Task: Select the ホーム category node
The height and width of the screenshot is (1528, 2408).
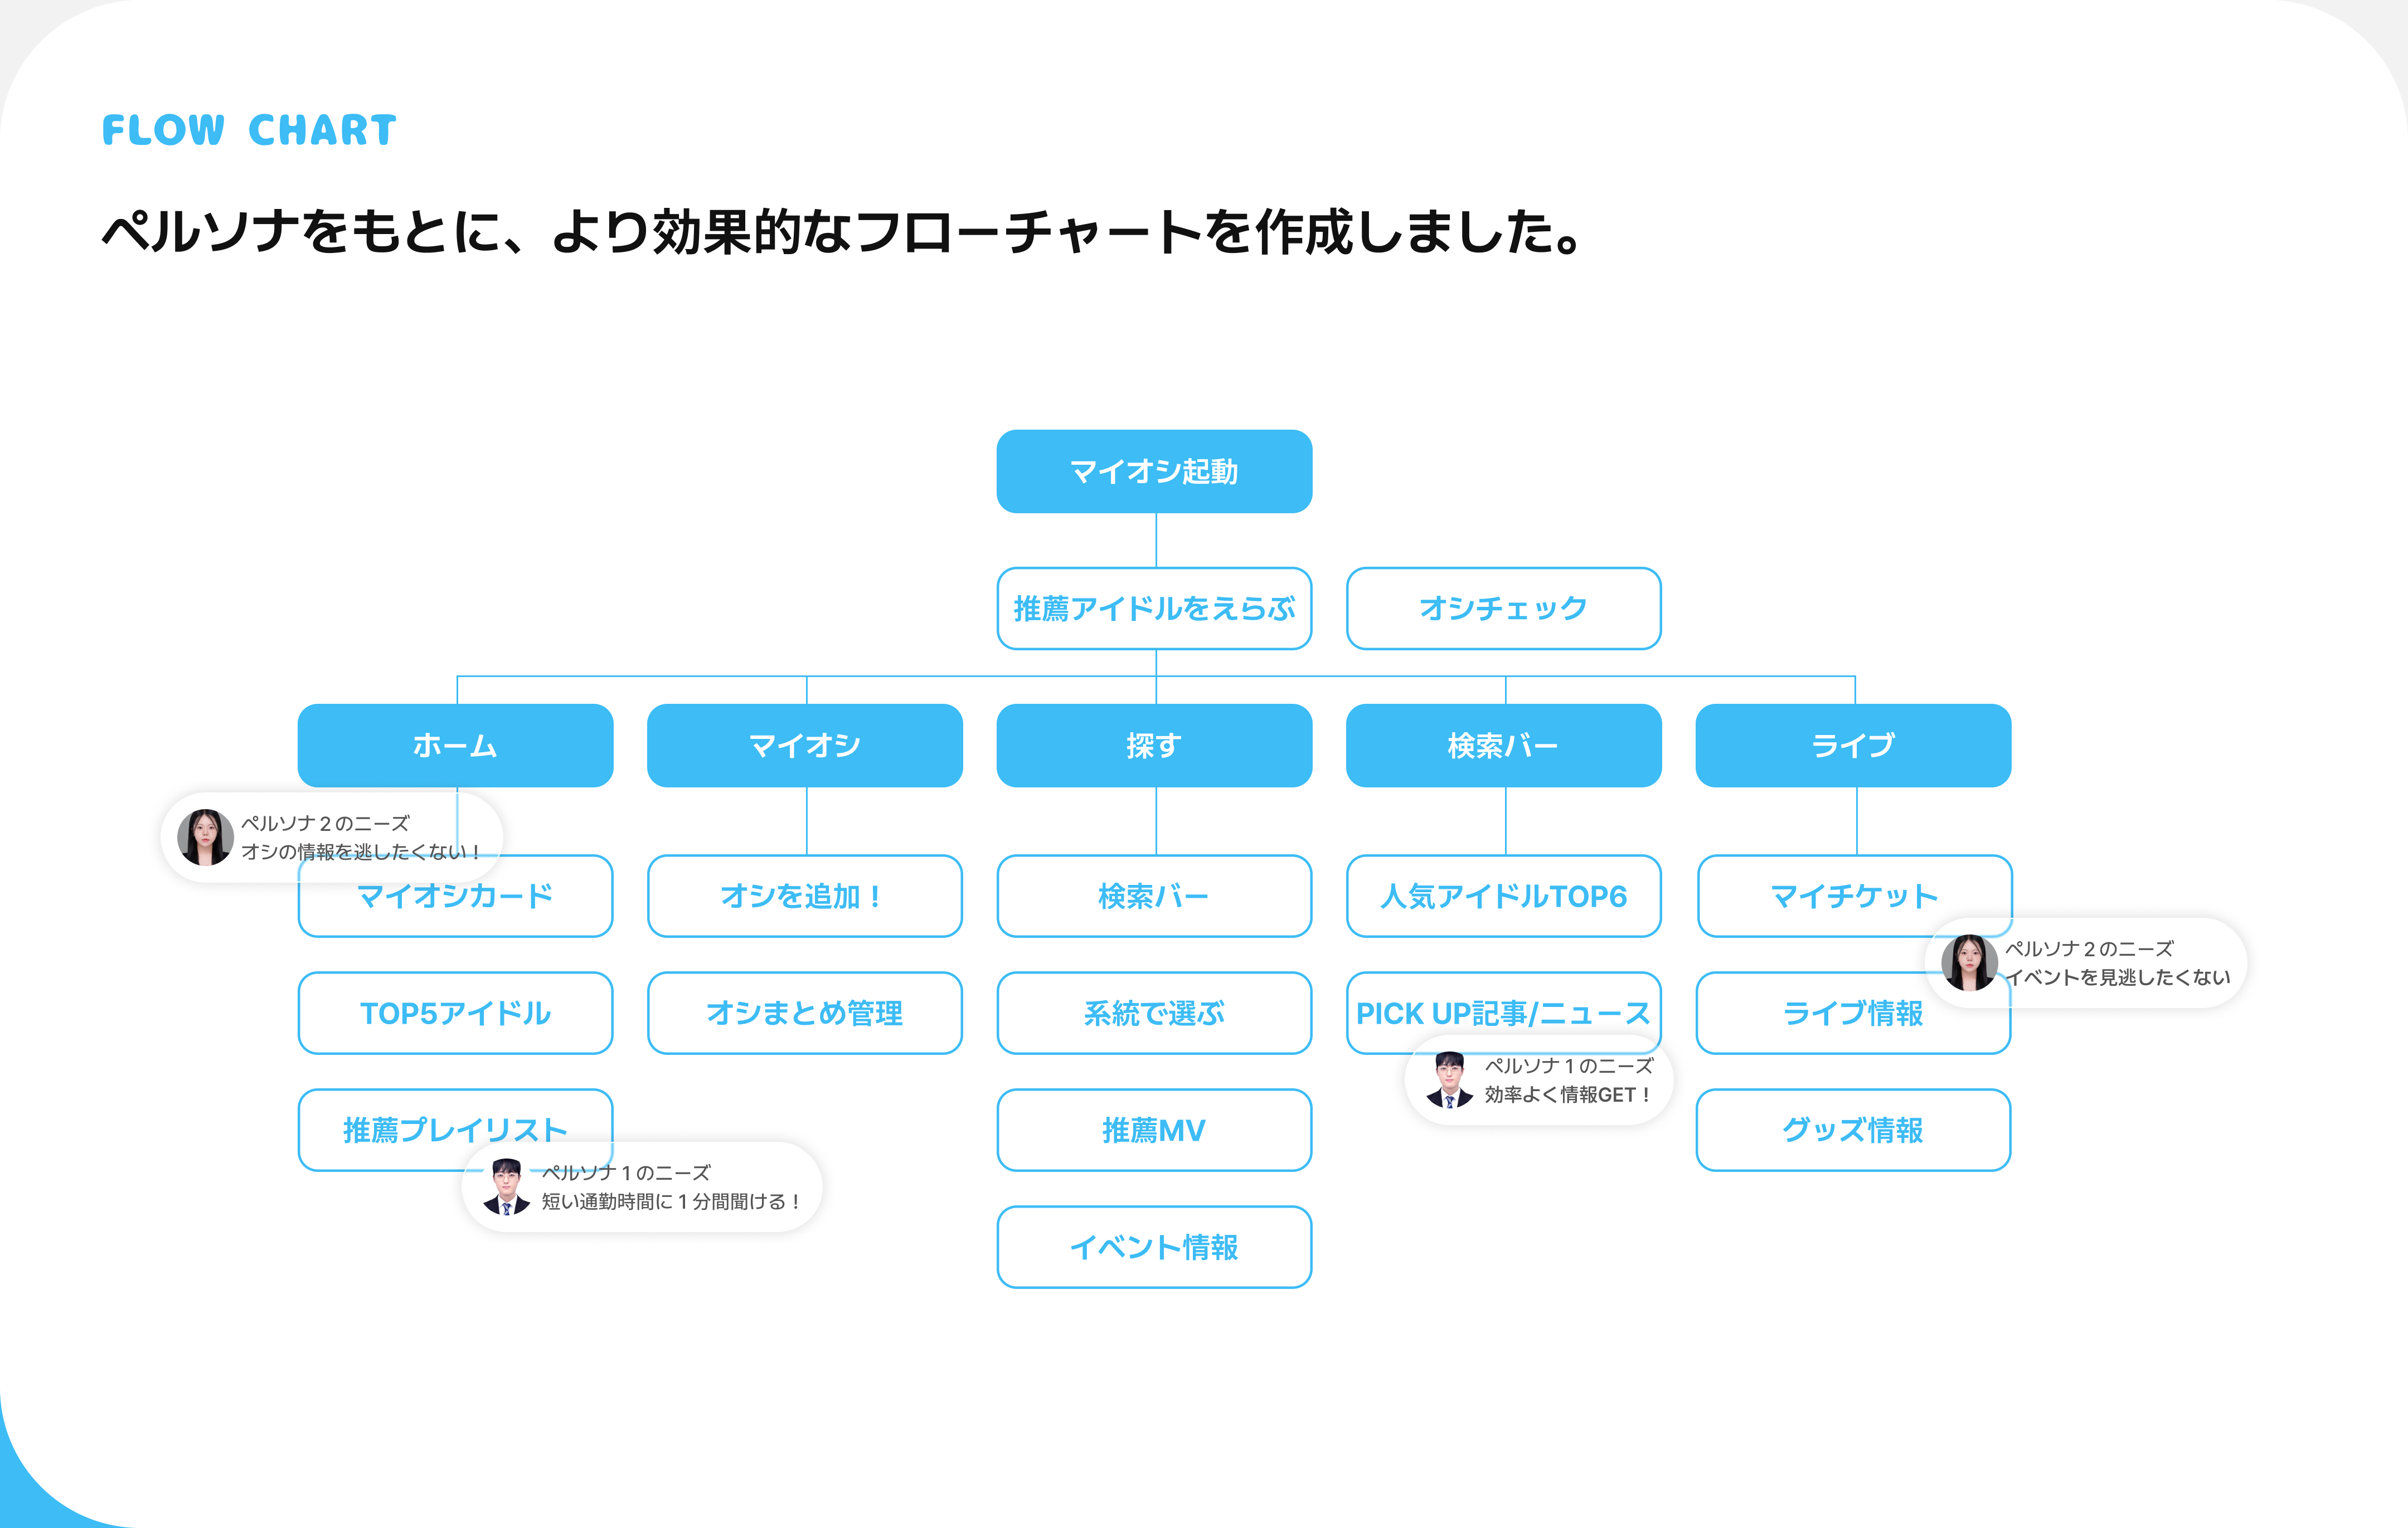Action: coord(455,745)
